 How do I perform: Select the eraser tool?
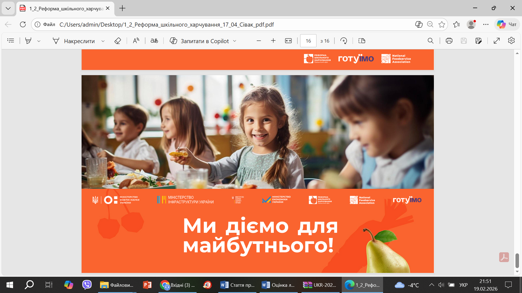[117, 41]
